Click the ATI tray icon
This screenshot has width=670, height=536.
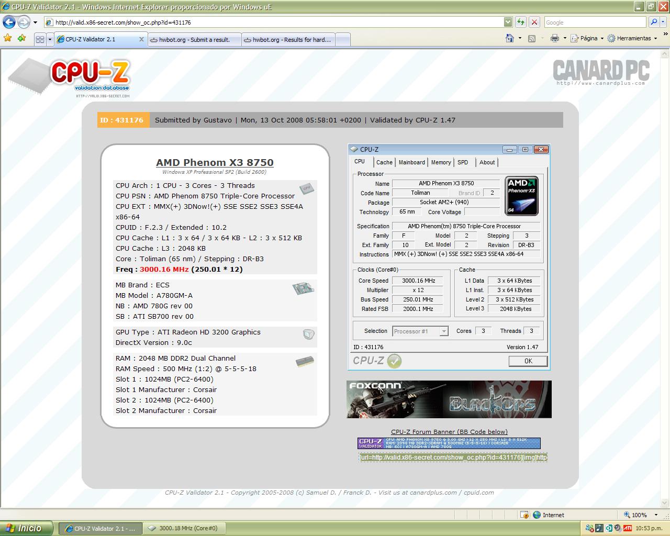[x=627, y=528]
